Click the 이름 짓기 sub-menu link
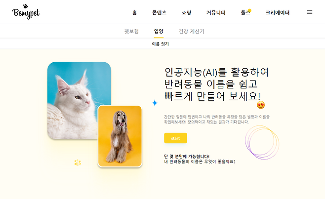Screen dimensions: 325x199 [160, 44]
